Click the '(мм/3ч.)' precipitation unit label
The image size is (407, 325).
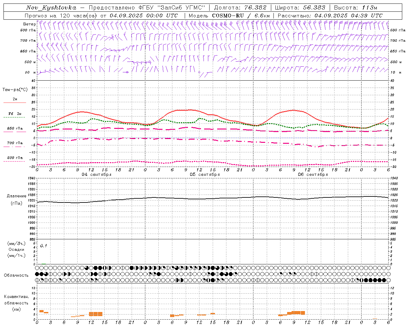(17, 243)
